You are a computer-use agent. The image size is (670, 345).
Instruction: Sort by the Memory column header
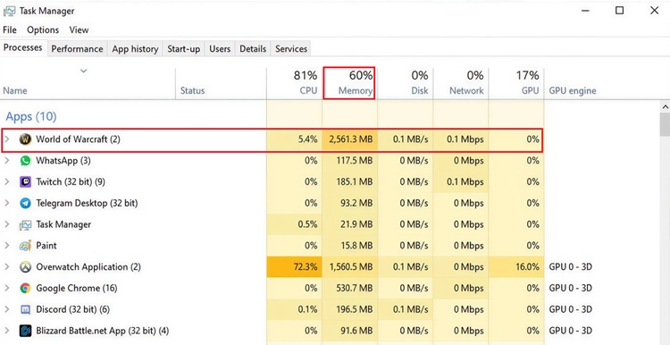pos(349,83)
